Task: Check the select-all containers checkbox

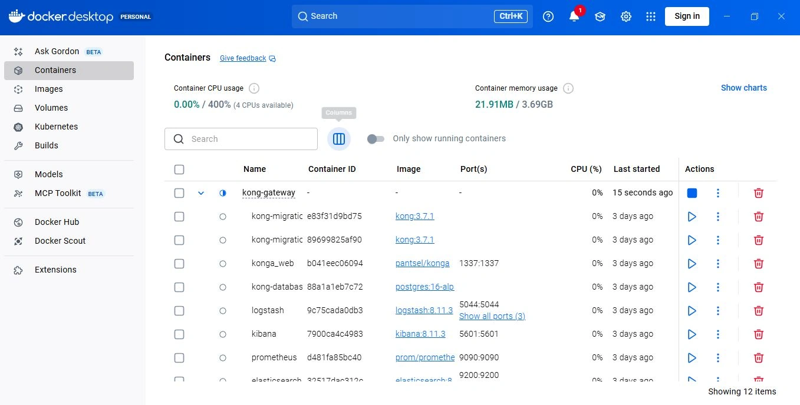Action: 179,170
